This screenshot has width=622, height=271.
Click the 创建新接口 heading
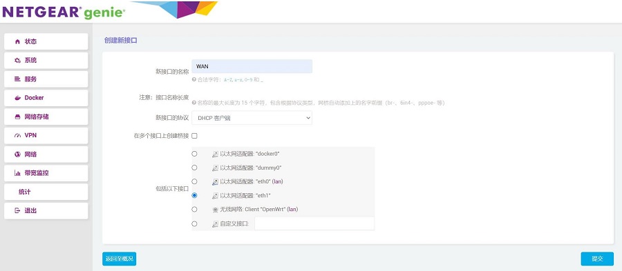(x=120, y=41)
